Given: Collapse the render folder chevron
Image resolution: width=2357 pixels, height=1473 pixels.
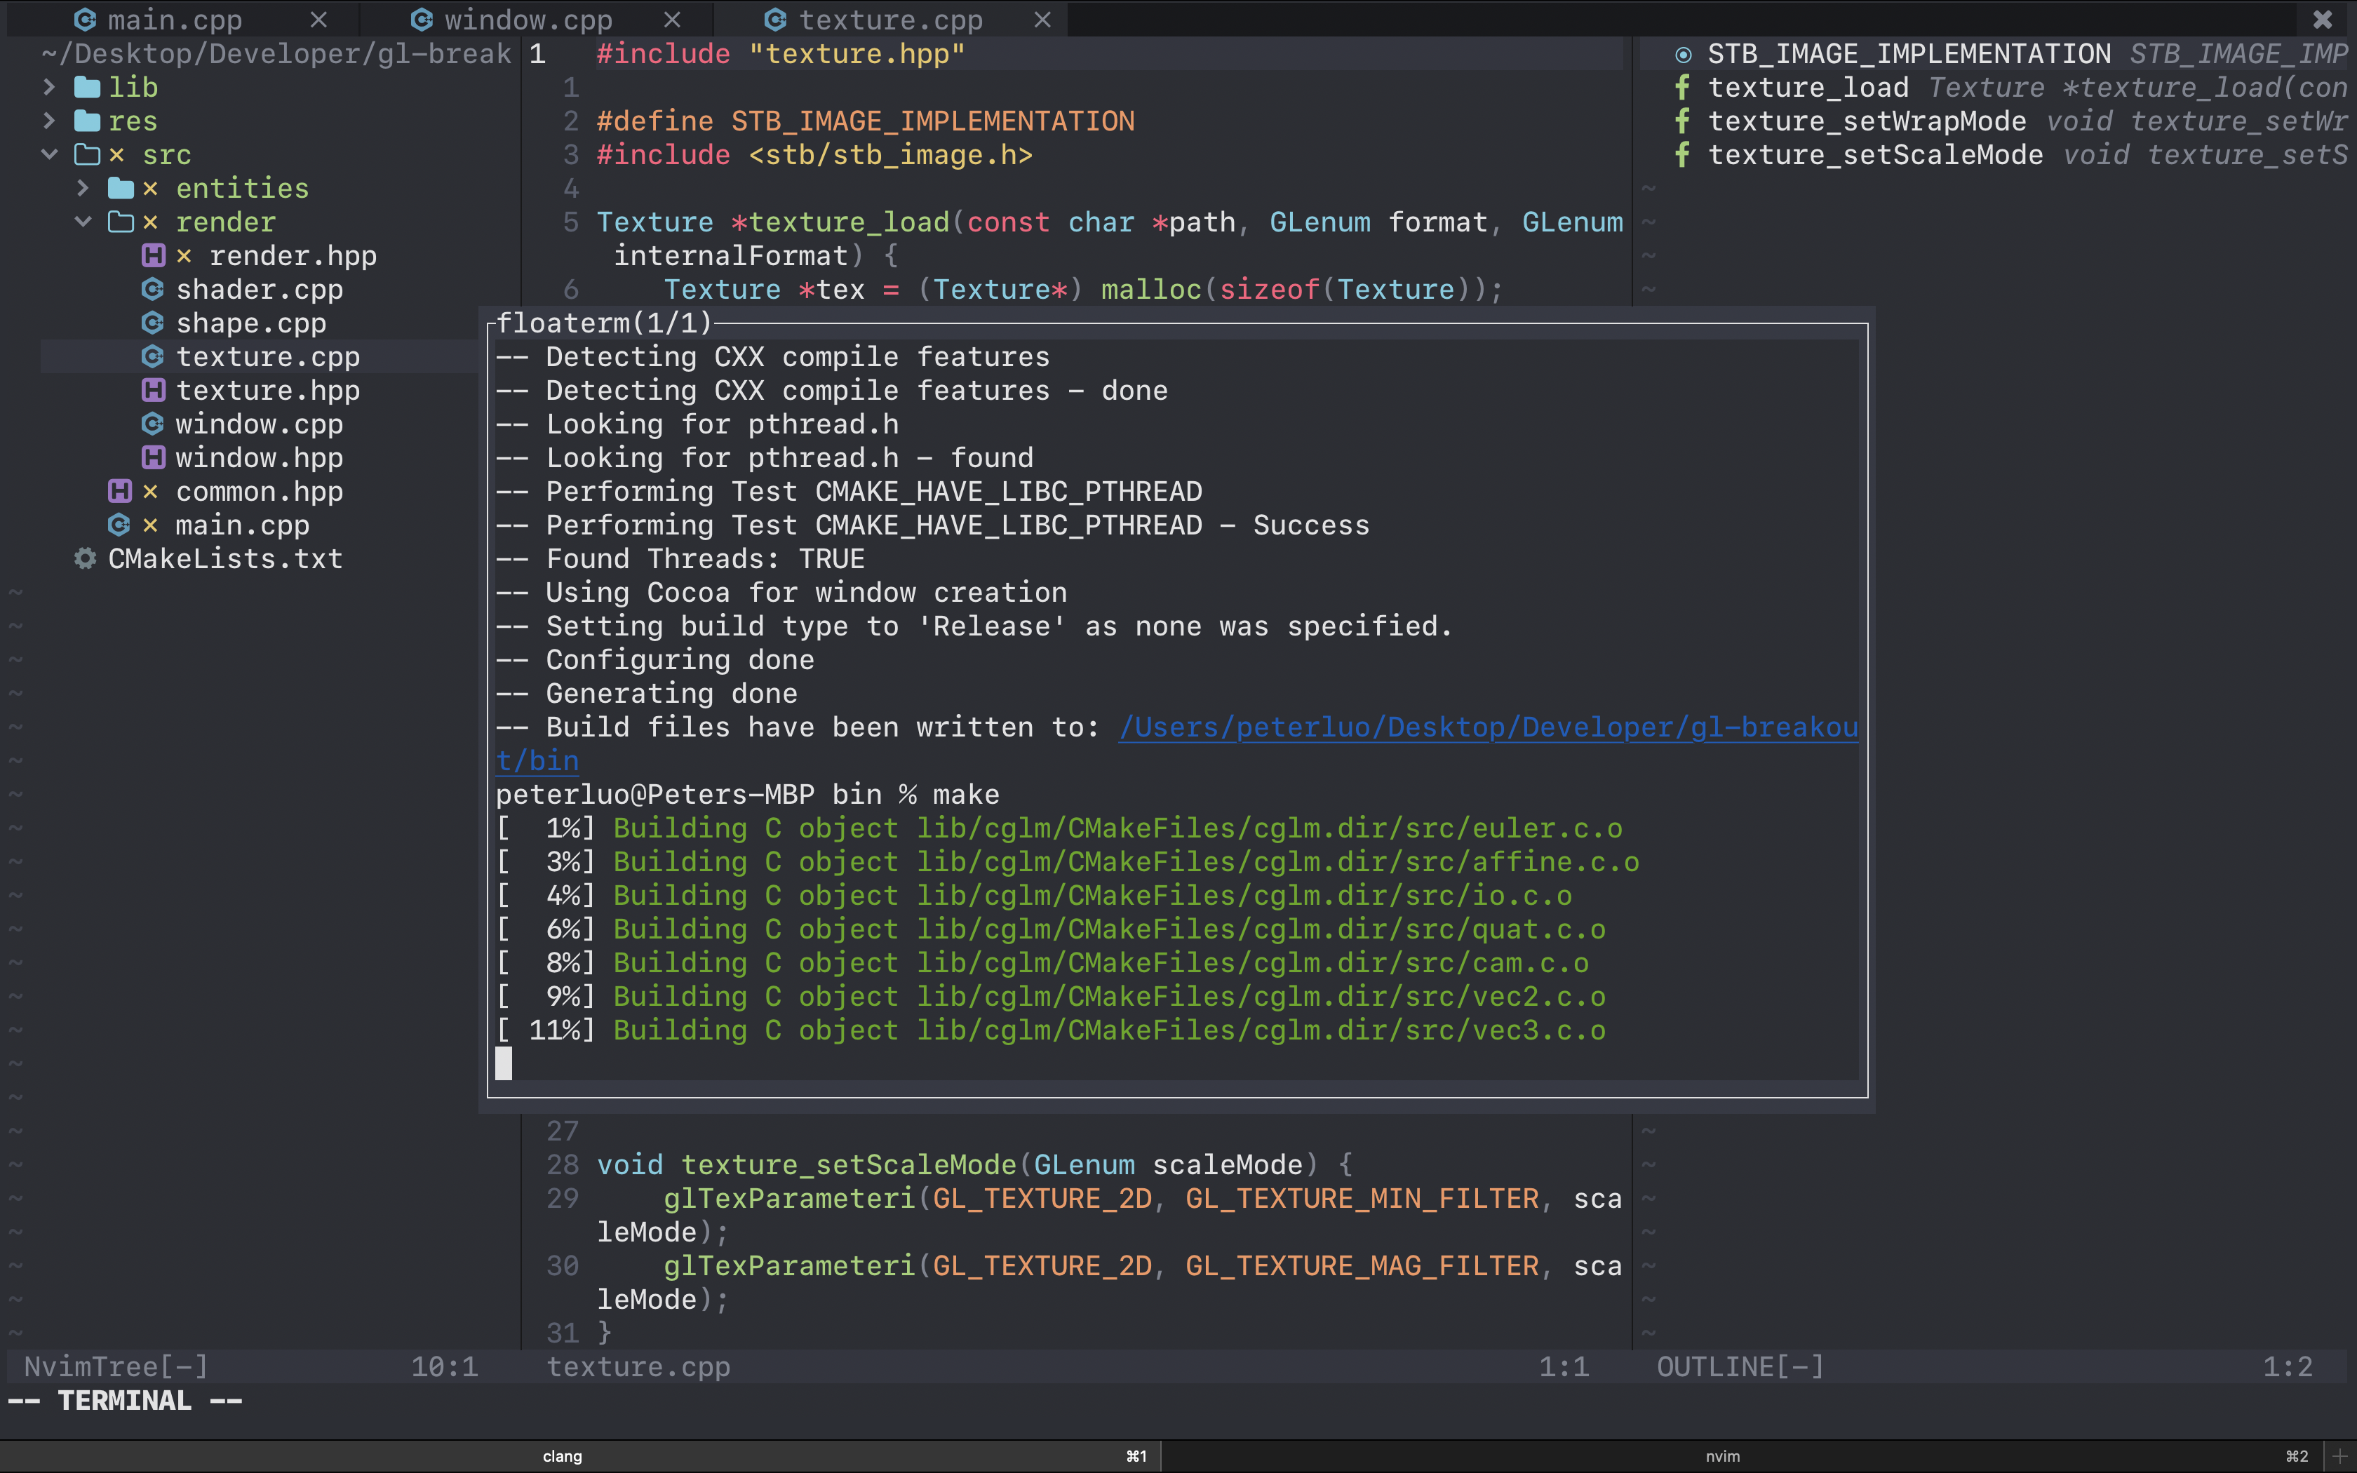Looking at the screenshot, I should (x=83, y=222).
